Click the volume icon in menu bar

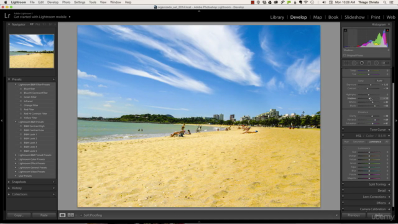point(324,2)
